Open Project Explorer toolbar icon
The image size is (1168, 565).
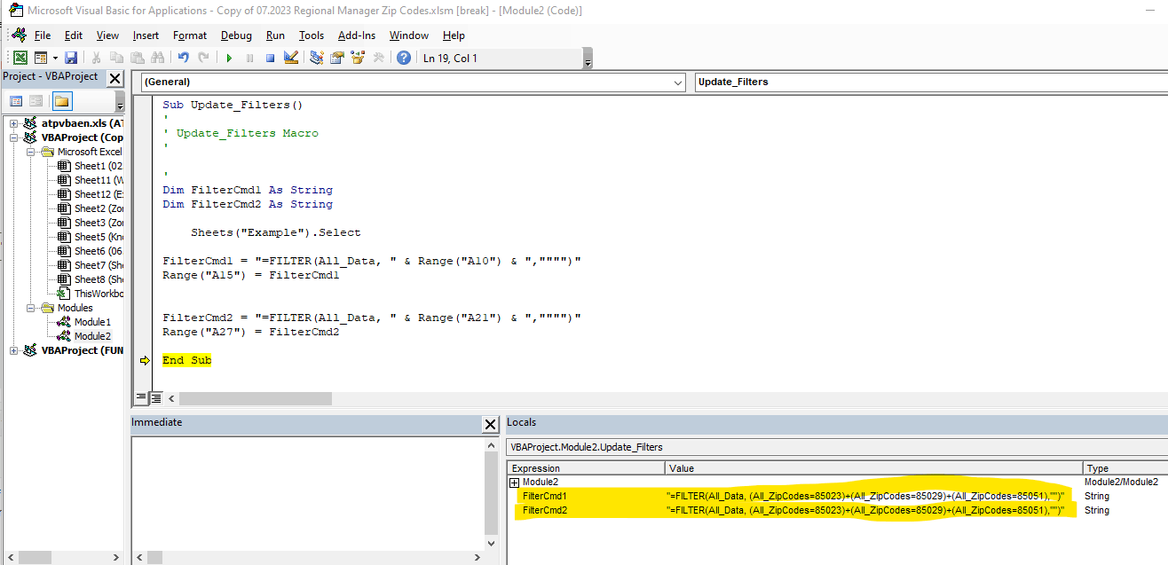(x=317, y=58)
